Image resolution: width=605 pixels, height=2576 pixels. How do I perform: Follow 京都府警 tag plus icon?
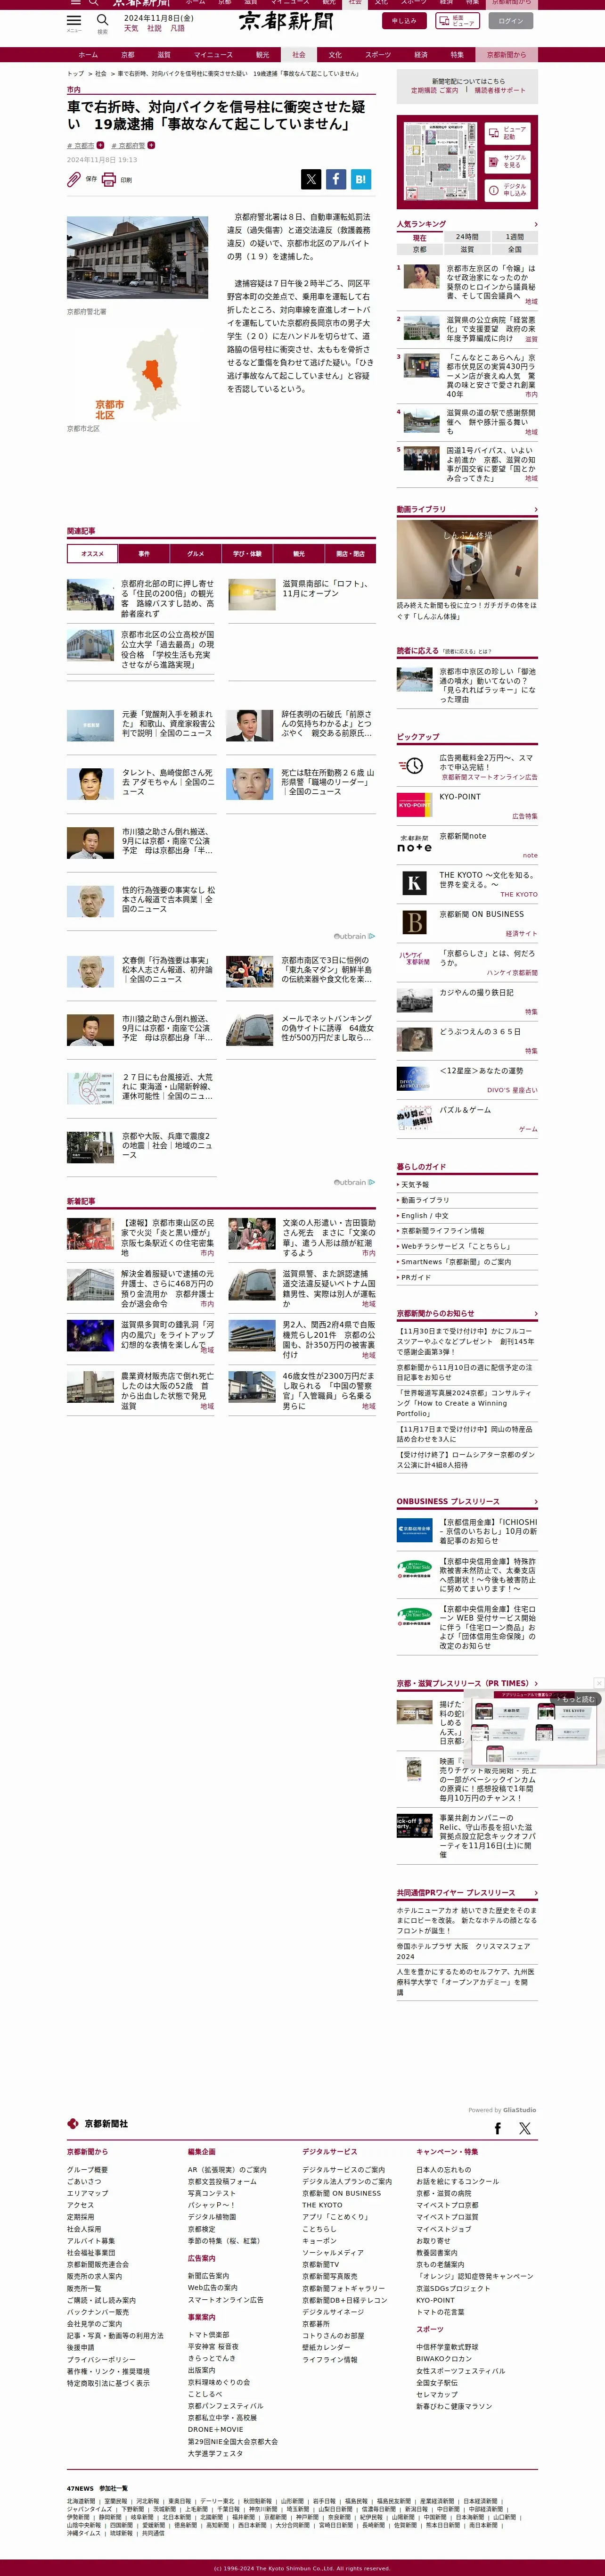pos(151,145)
